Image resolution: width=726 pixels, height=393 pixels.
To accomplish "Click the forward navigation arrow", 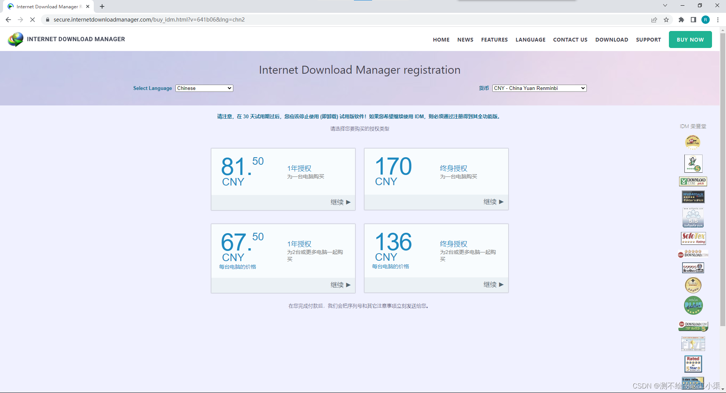I will (x=20, y=20).
